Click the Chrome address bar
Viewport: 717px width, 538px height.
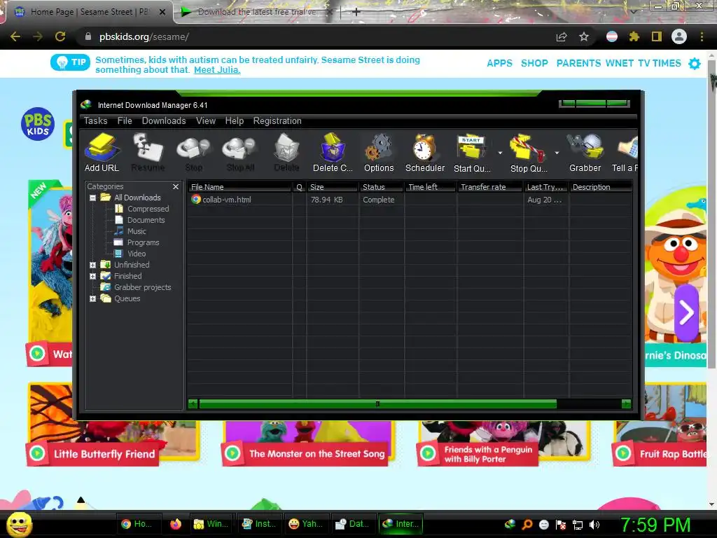(316, 36)
